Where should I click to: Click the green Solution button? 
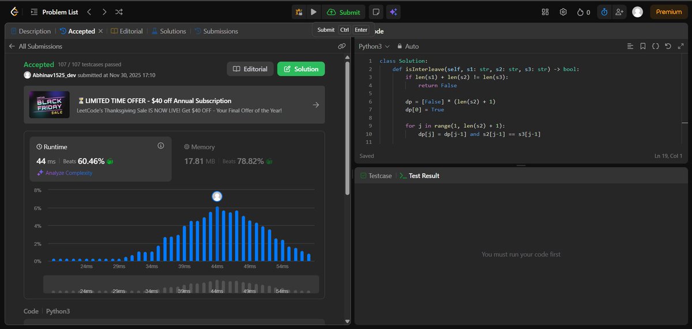[x=301, y=69]
